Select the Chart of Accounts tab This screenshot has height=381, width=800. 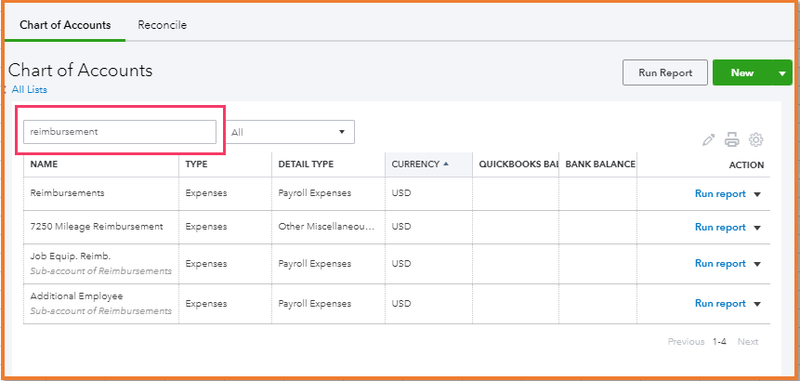(65, 25)
